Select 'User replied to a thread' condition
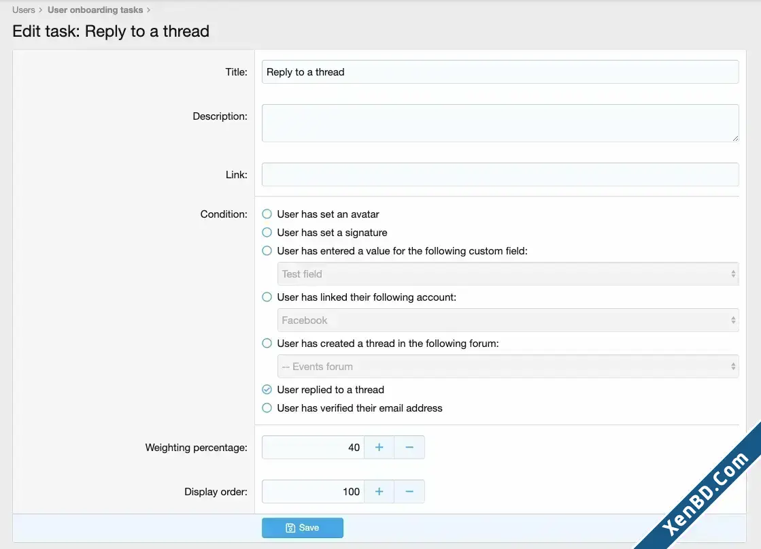This screenshot has height=549, width=761. [x=267, y=390]
